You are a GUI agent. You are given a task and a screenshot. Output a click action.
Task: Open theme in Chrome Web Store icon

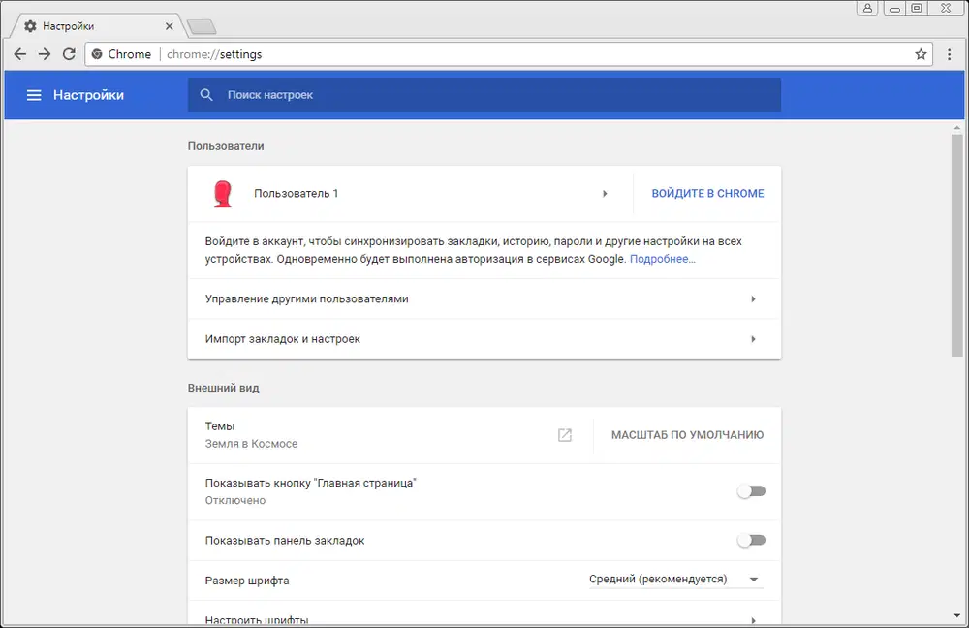(564, 435)
